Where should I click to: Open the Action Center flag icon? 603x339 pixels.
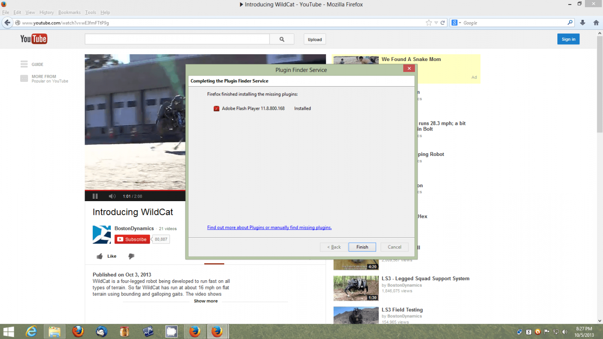click(546, 332)
